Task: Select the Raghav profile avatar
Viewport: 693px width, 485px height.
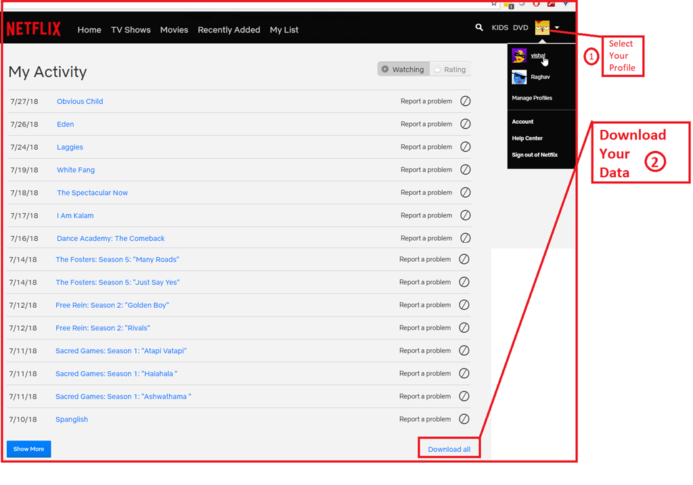Action: point(519,77)
